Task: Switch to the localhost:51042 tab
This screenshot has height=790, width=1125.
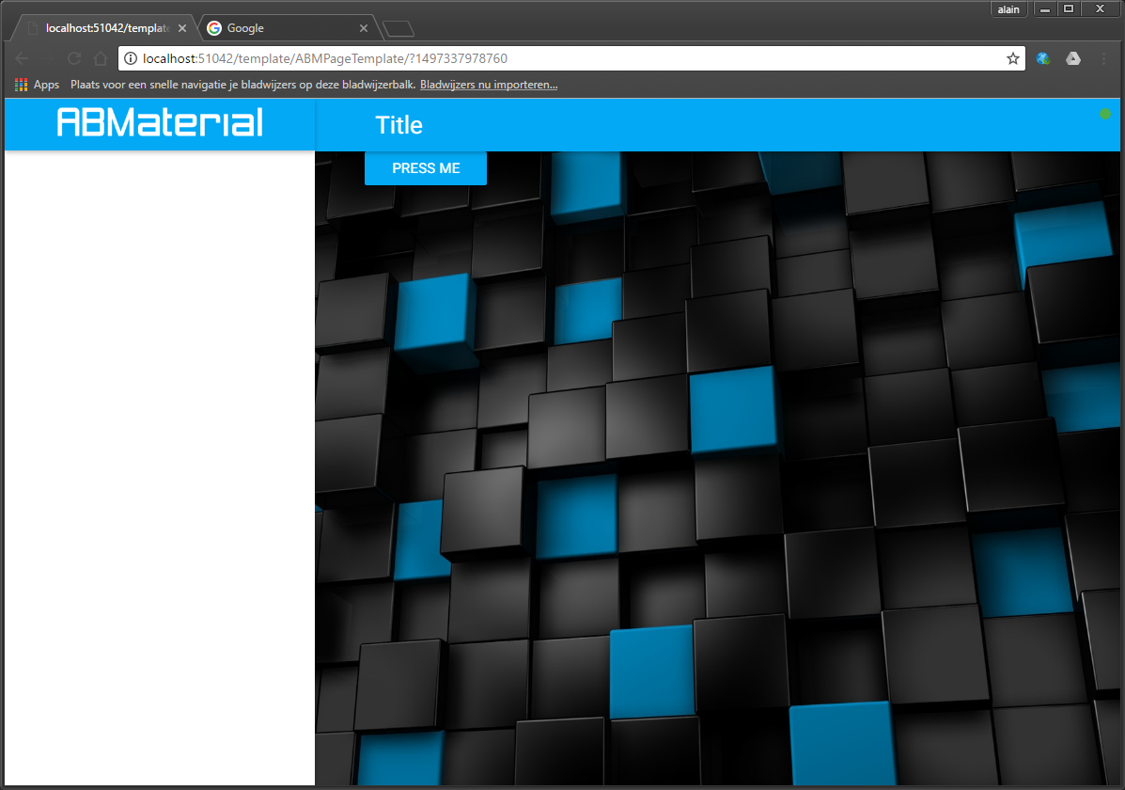Action: click(x=106, y=28)
